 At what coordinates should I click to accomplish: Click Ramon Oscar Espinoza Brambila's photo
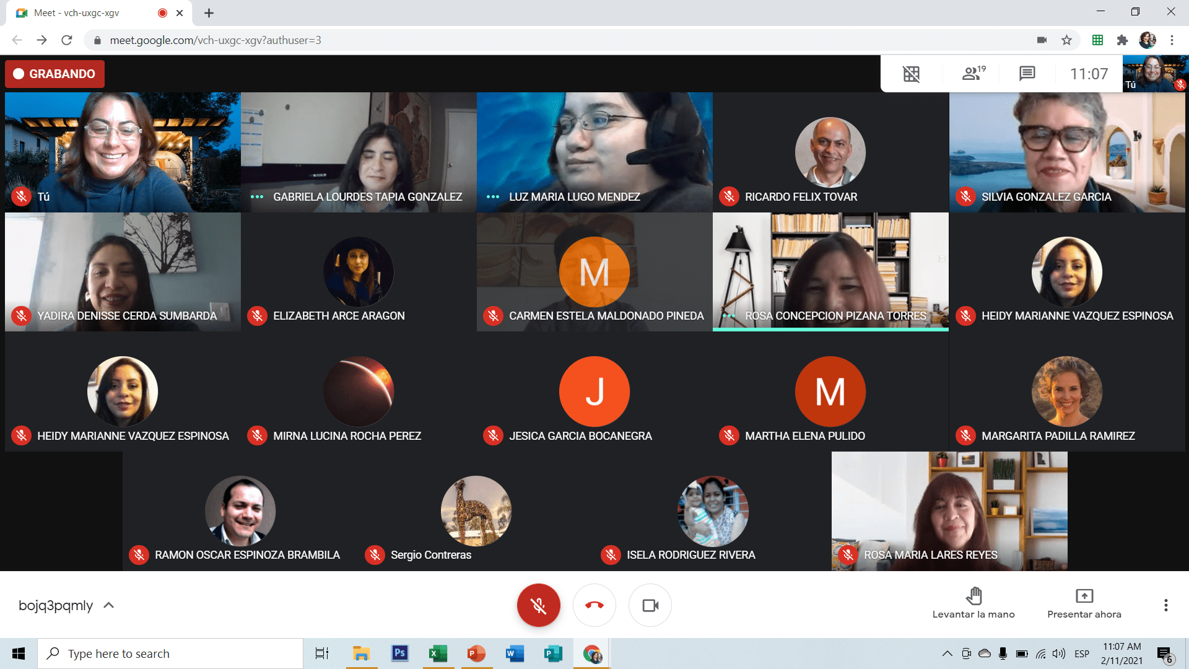pyautogui.click(x=240, y=510)
